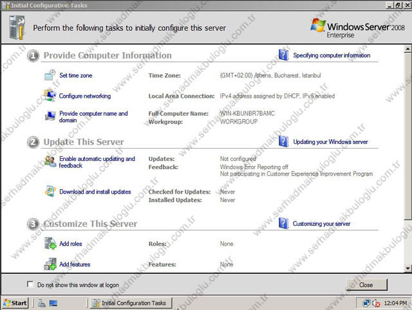
Task: Click the scrollbar up arrow
Action: pyautogui.click(x=407, y=49)
